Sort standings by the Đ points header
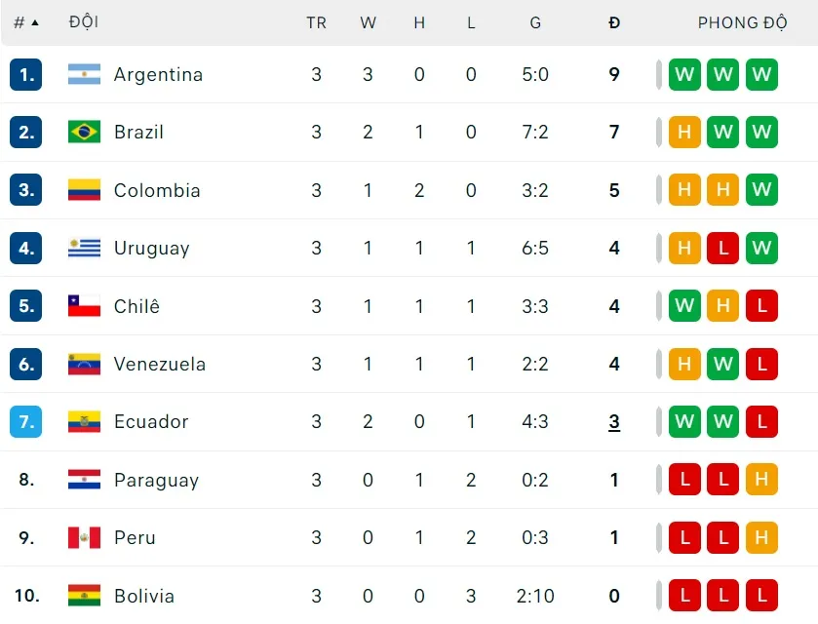The height and width of the screenshot is (624, 818). pos(614,22)
